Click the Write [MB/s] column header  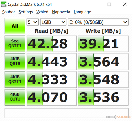pyautogui.click(x=103, y=31)
